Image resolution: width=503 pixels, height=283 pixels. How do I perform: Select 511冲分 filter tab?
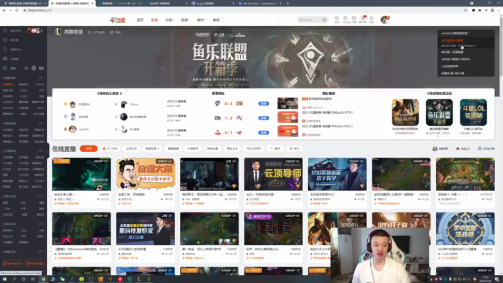coord(110,148)
